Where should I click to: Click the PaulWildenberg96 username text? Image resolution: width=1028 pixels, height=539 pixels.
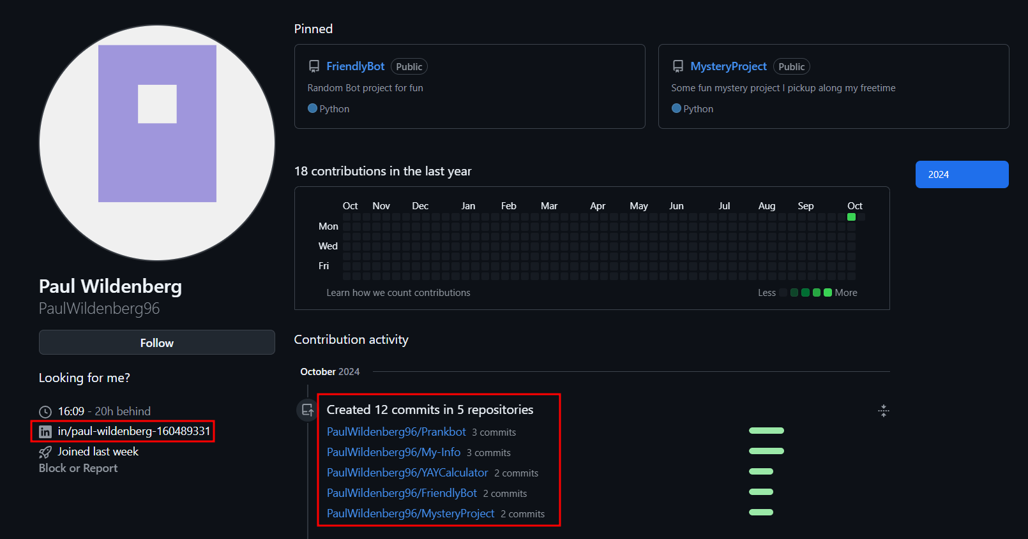pos(100,309)
